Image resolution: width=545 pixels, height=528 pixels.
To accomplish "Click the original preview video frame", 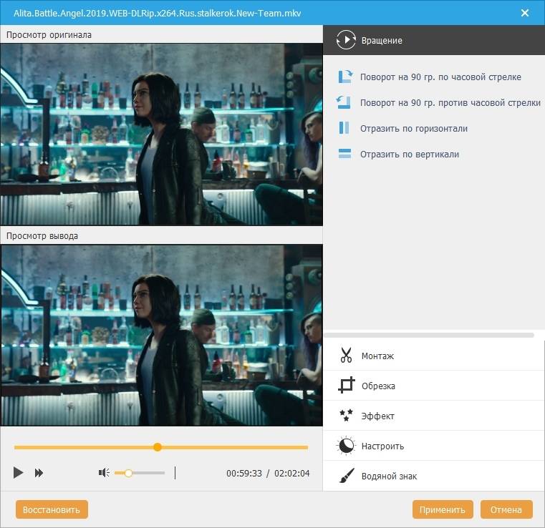I will tap(162, 134).
